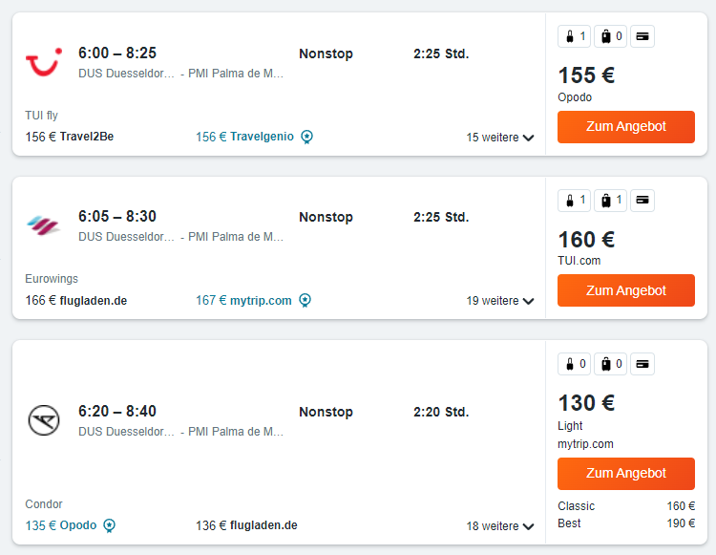This screenshot has width=716, height=555.
Task: Click badge icon next to Travelgenio
Action: pos(306,137)
